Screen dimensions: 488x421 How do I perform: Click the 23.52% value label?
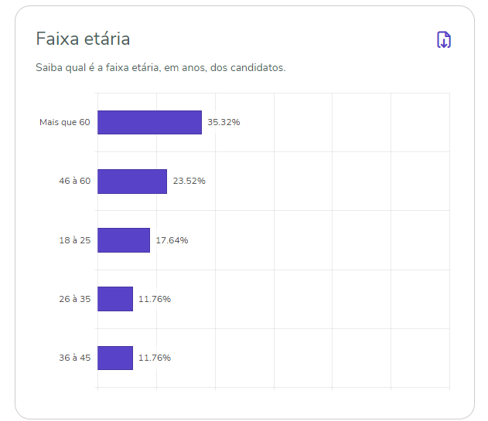click(x=189, y=182)
